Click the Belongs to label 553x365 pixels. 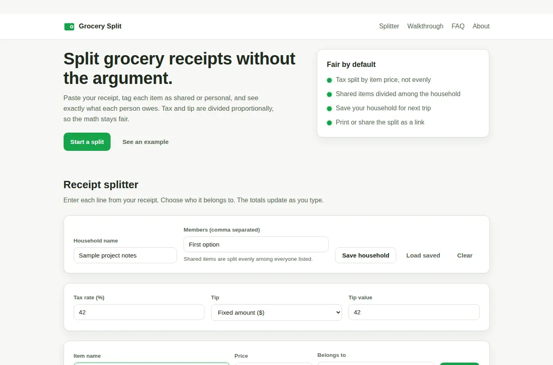(x=331, y=355)
